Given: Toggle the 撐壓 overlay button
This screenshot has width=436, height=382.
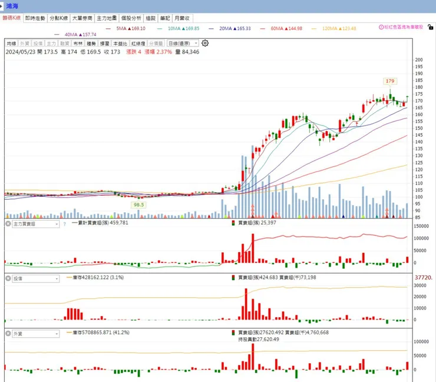Looking at the screenshot, I should pyautogui.click(x=104, y=44).
